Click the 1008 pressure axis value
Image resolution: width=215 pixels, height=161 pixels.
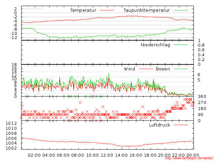11,133
